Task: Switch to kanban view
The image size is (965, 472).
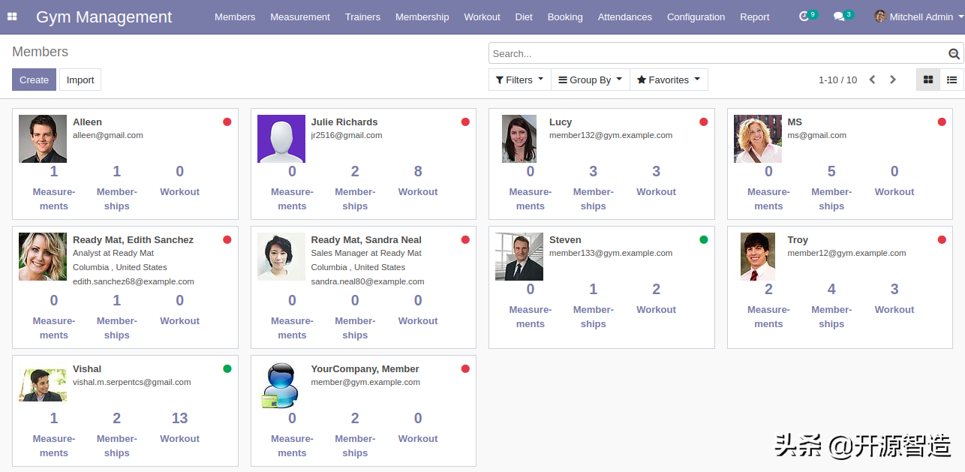Action: 928,80
